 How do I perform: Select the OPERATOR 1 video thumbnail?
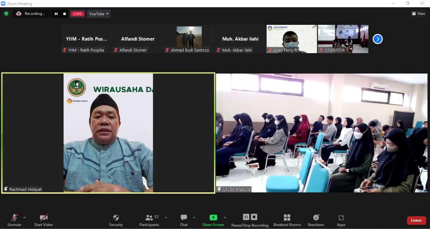click(343, 39)
